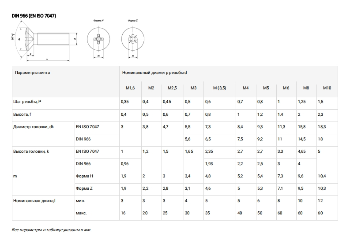Click the DIN 966 (EN ISO 7047) title
Screen dimensions: 350x247
coord(34,16)
